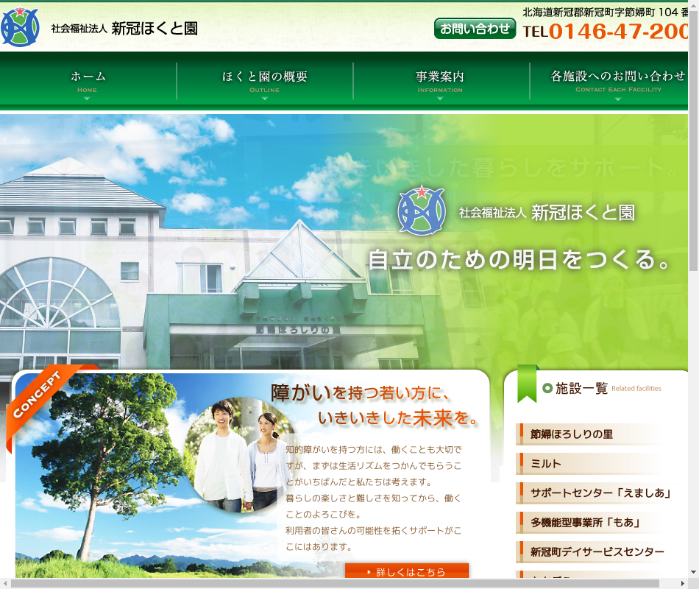Open the ミルト facility link
This screenshot has width=699, height=589.
pos(546,464)
